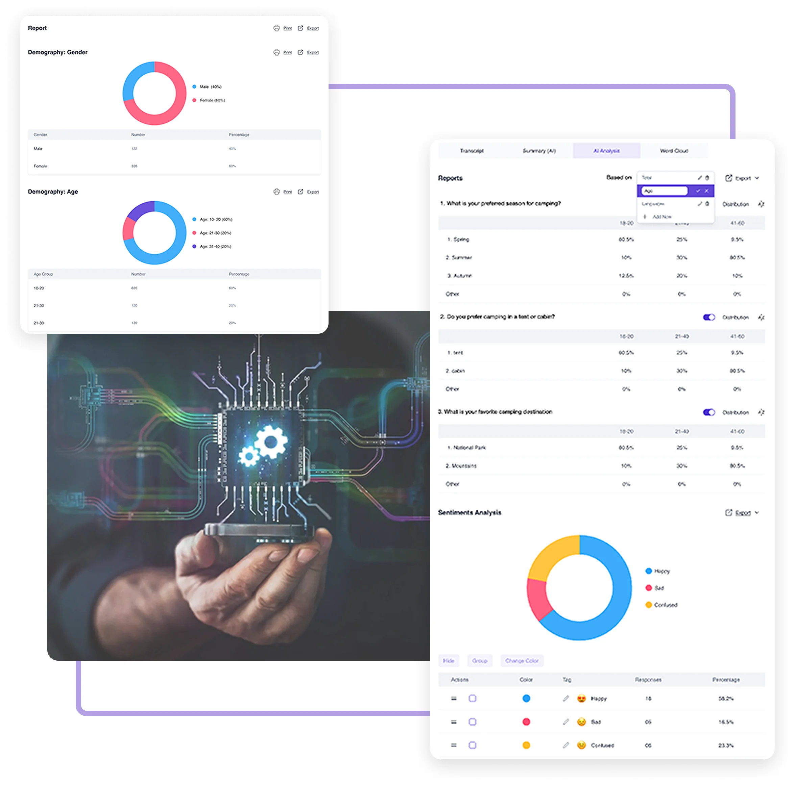Confirm Age segment edit with the checkmark icon
The image size is (795, 785).
[698, 191]
